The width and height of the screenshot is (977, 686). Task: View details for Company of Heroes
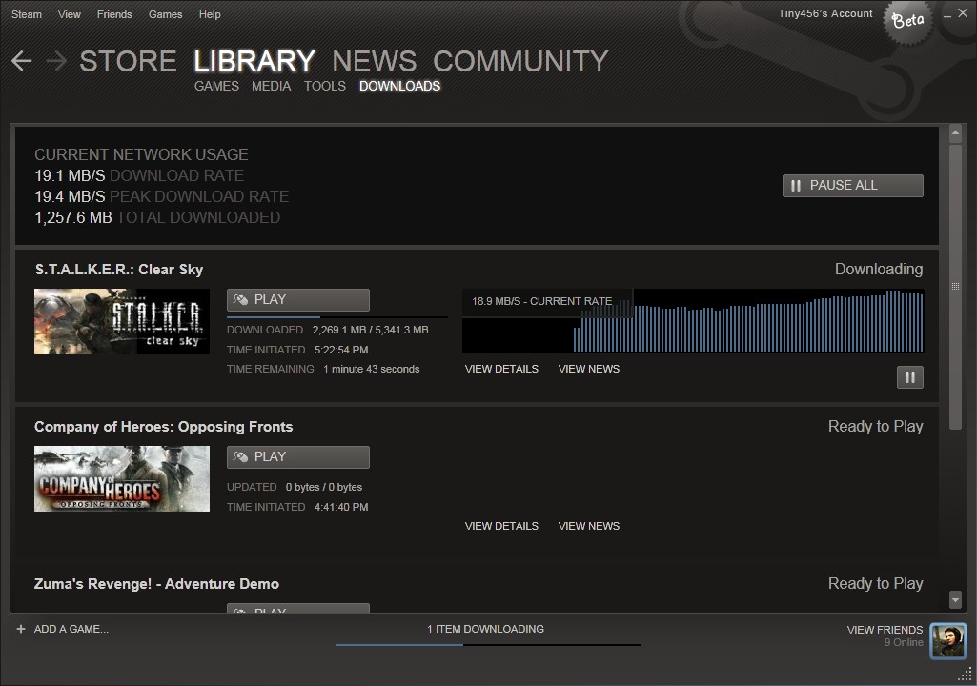[x=501, y=526]
